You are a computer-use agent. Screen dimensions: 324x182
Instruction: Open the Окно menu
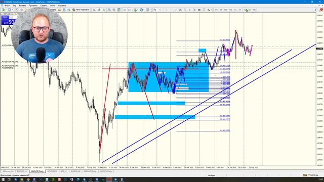[x=53, y=6]
